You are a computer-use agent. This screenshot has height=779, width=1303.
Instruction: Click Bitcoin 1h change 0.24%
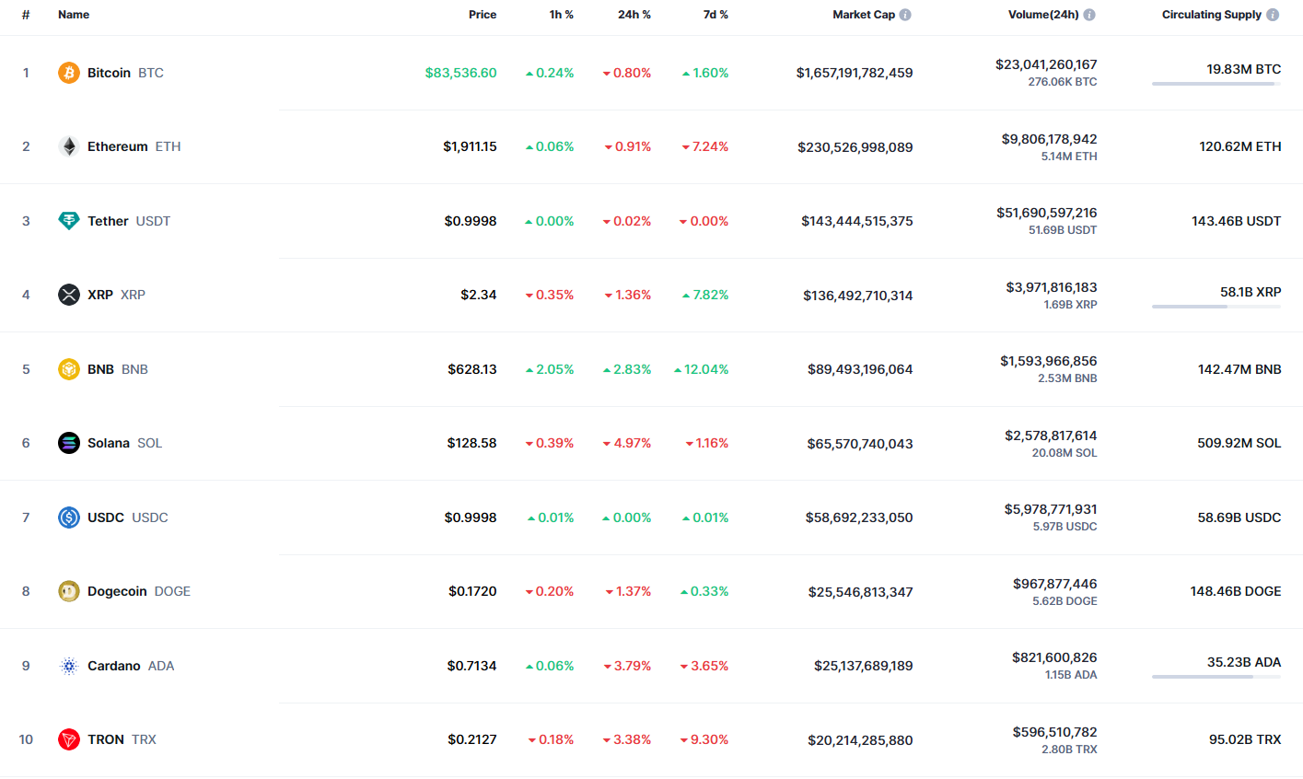point(550,73)
